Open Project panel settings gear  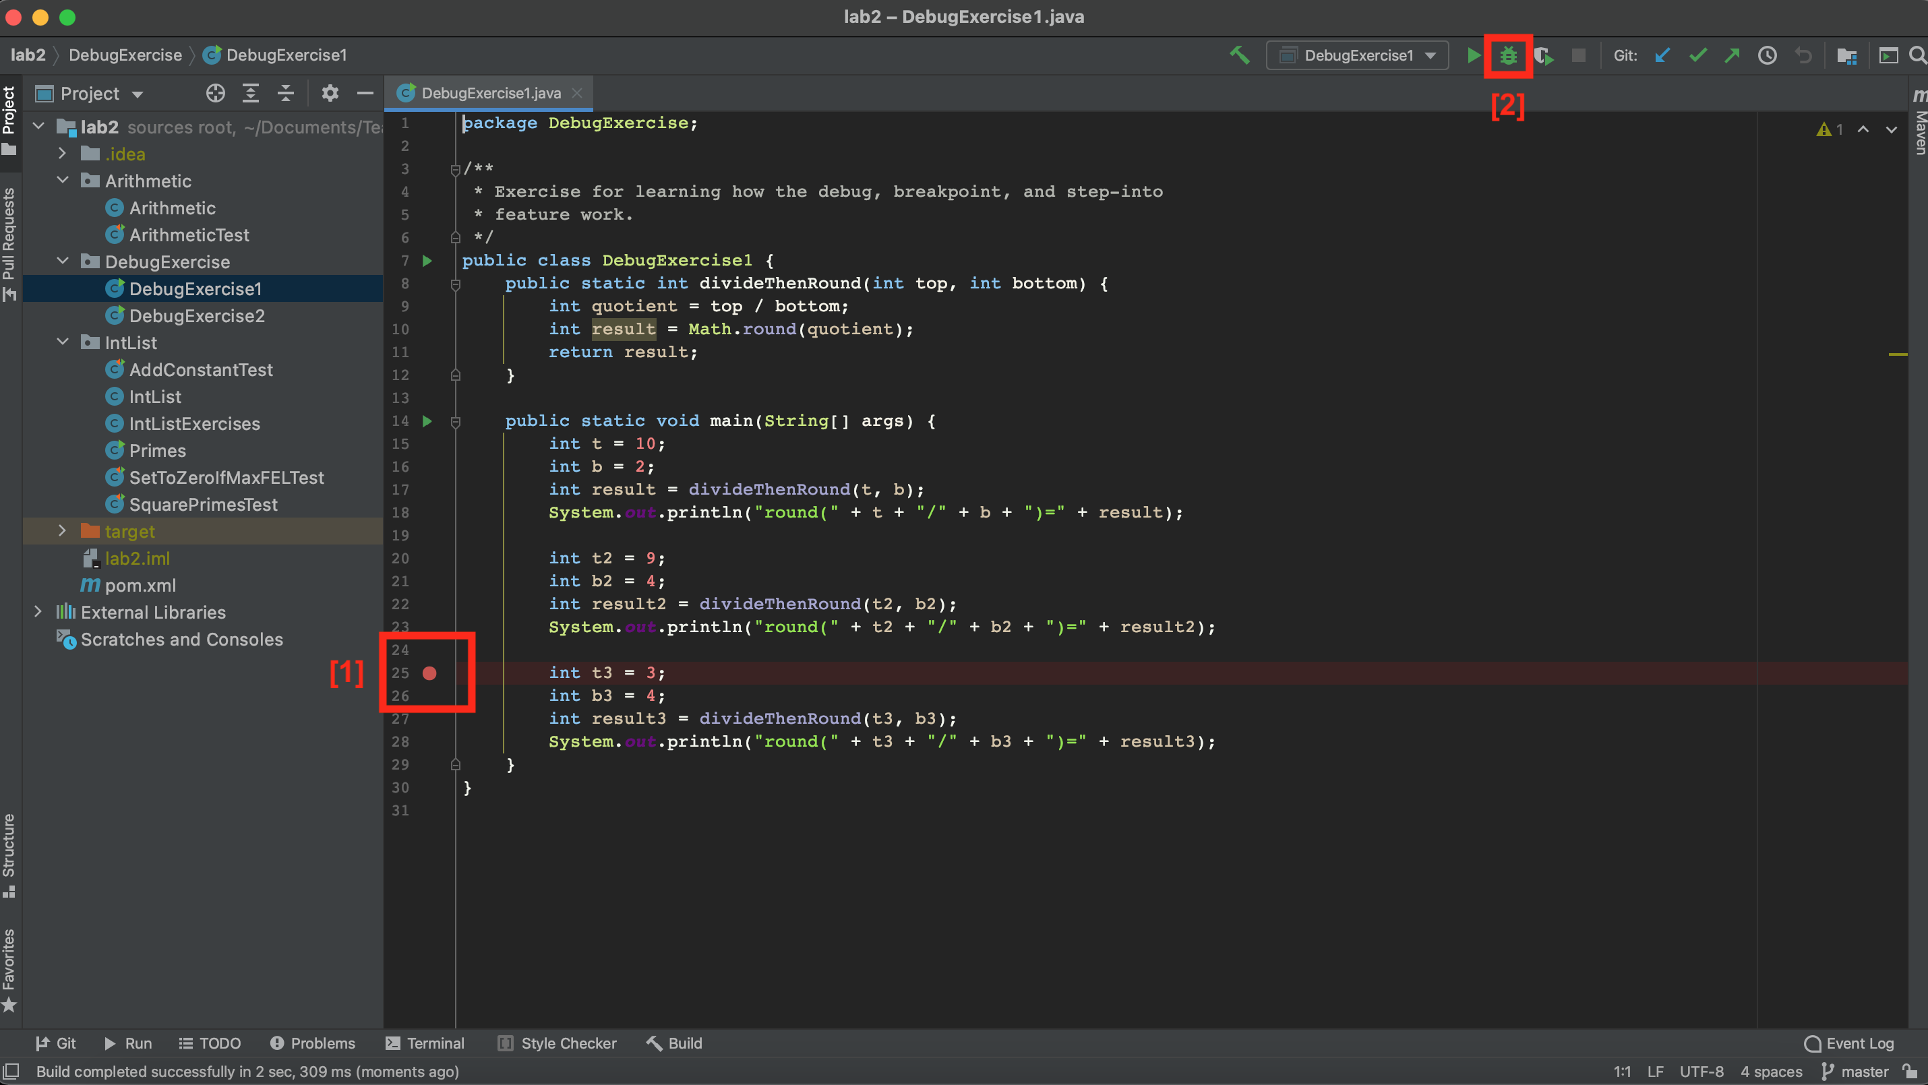(330, 94)
